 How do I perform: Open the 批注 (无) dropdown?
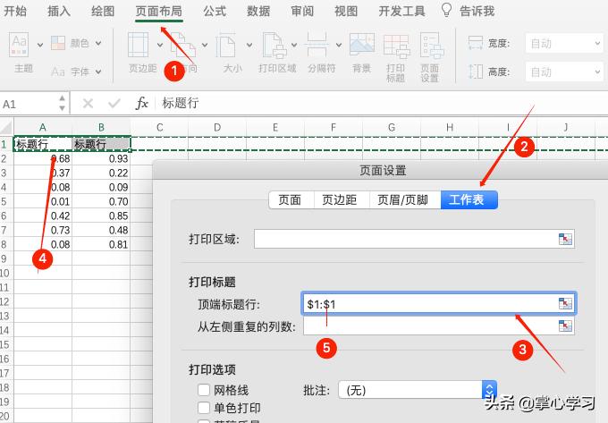tap(418, 390)
